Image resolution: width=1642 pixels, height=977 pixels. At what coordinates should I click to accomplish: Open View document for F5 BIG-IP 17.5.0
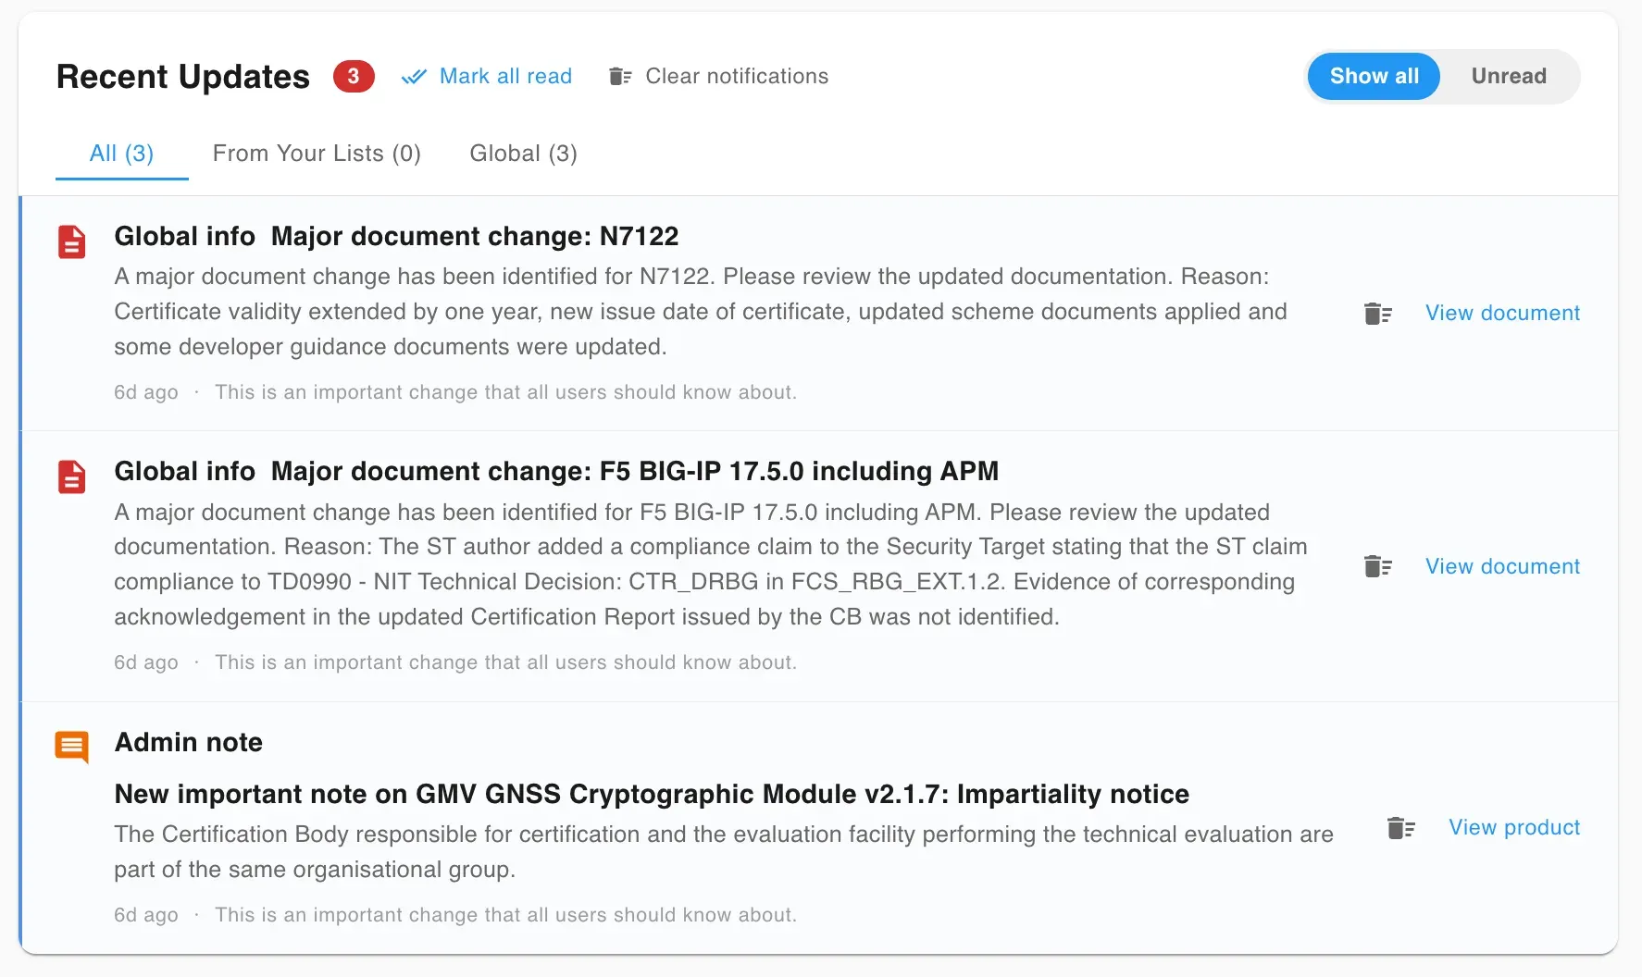click(x=1503, y=566)
